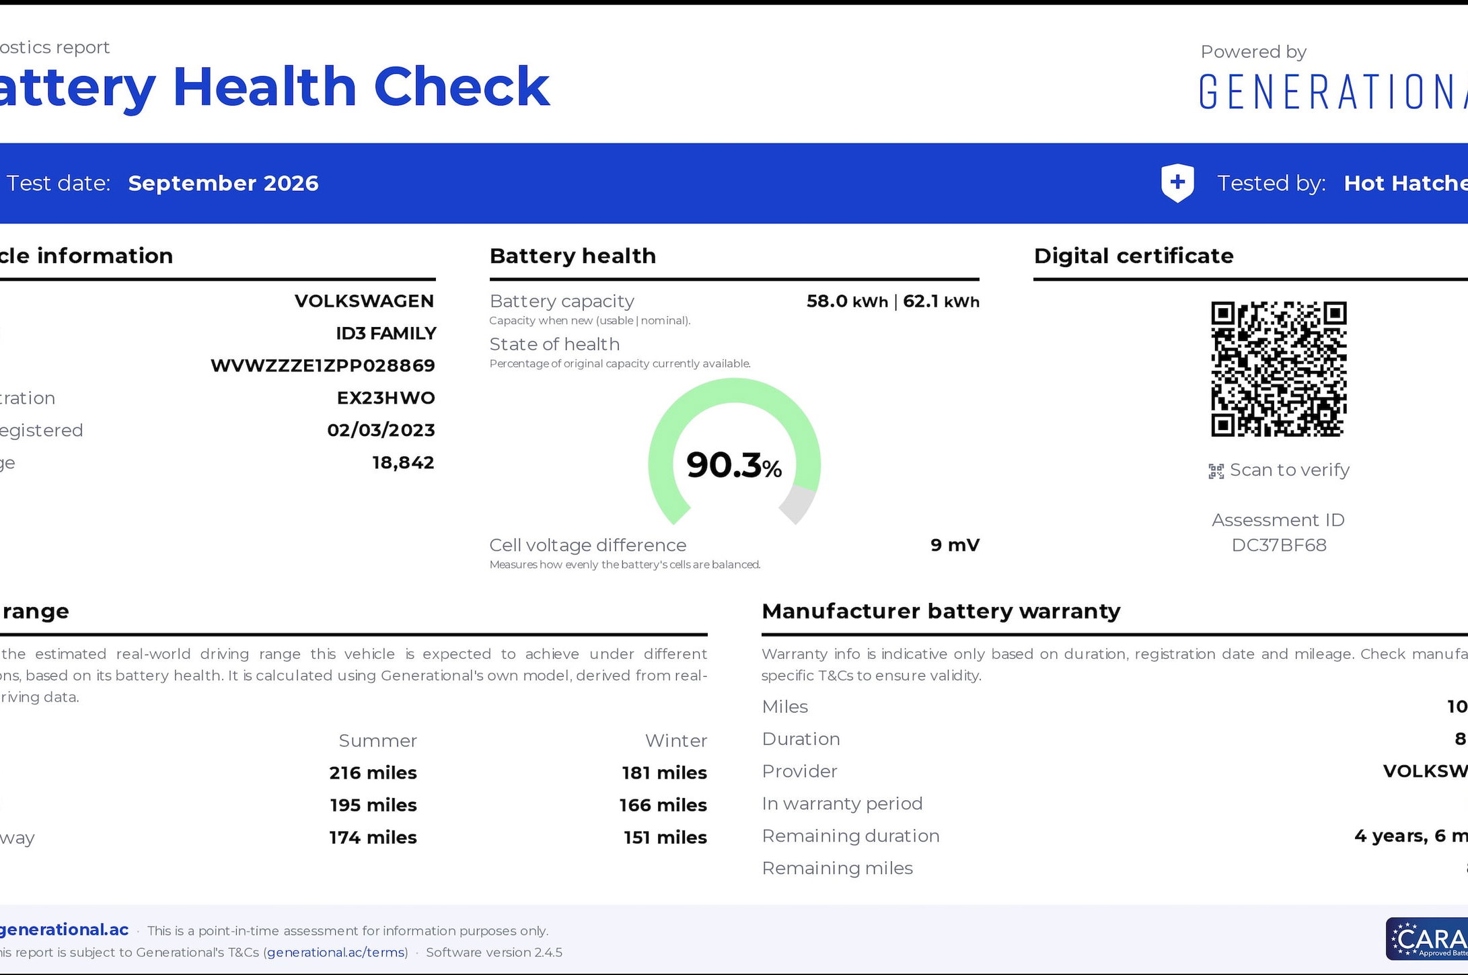The height and width of the screenshot is (975, 1468).
Task: Click the CARA approved badge in footer
Action: pos(1427,939)
